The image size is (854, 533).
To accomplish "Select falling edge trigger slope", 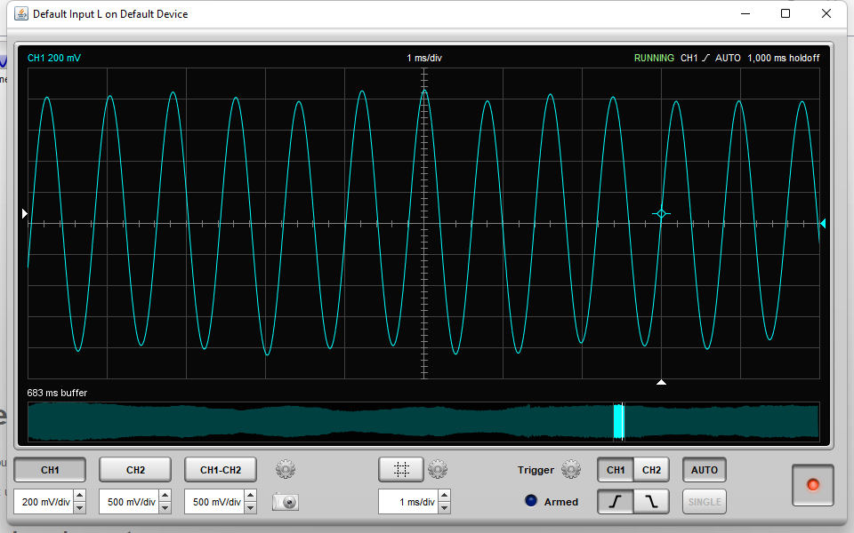I will (651, 501).
